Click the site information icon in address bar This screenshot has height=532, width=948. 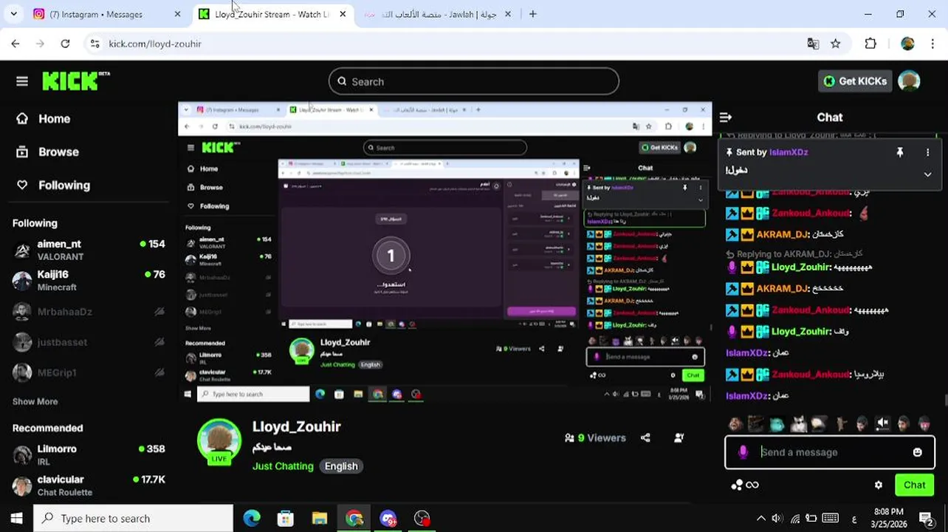point(95,44)
